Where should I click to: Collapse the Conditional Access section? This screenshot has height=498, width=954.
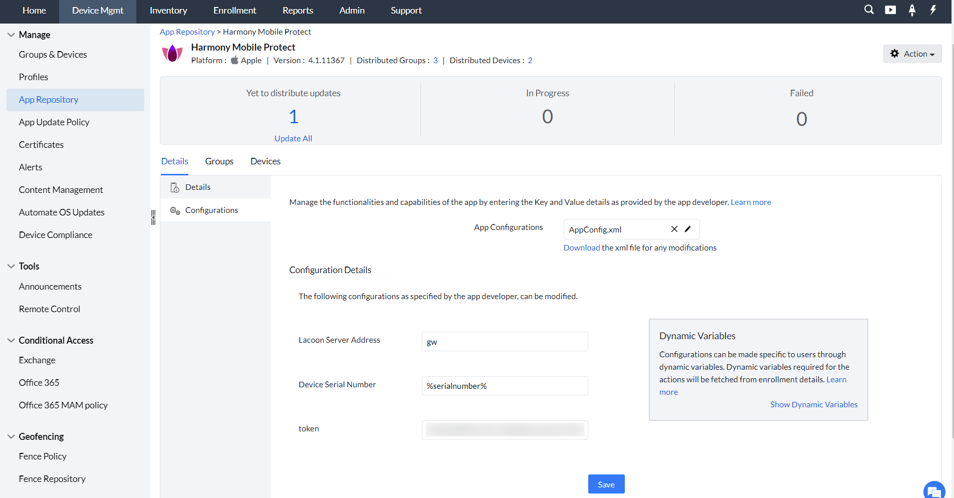coord(11,341)
